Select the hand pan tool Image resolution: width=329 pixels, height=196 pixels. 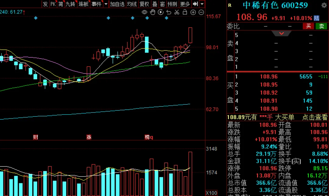coord(153,12)
